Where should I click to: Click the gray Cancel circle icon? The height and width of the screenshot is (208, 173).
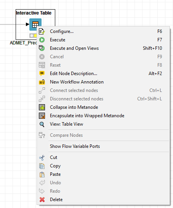42,57
